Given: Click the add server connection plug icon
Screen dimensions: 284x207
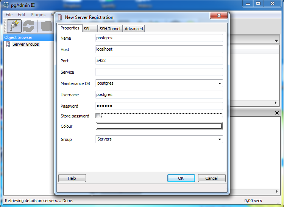Looking at the screenshot, I should tap(14, 26).
